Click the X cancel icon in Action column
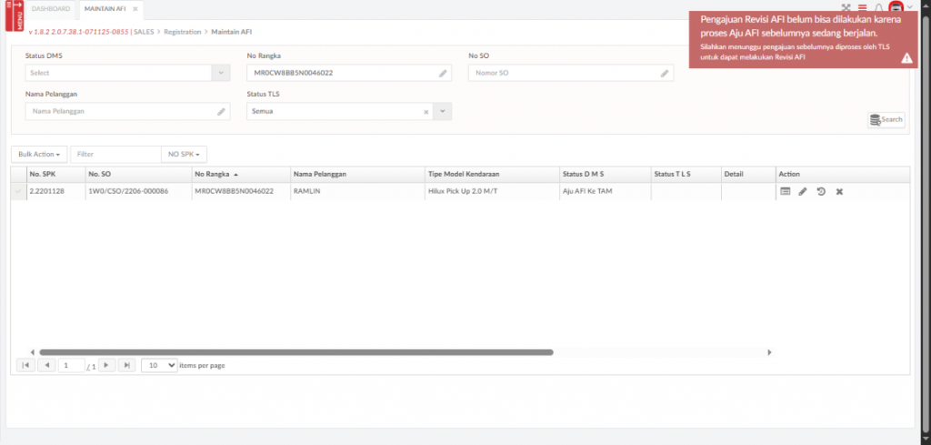Screen dimensions: 931x445 tap(839, 191)
